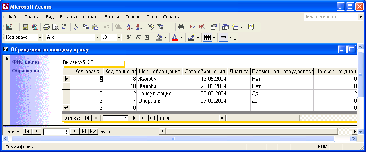Image resolution: width=366 pixels, height=152 pixels.
Task: Select the row selector of Операция row
Action: (x=66, y=101)
